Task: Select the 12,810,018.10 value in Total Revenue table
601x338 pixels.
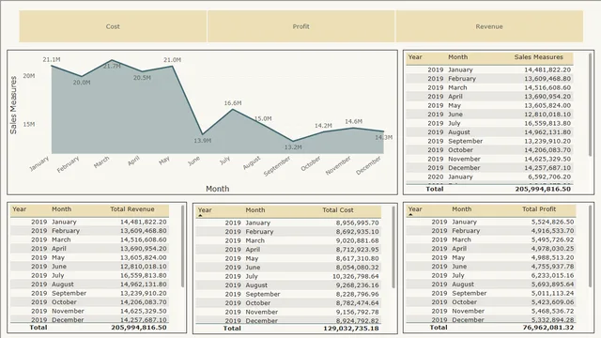Action: coord(144,267)
